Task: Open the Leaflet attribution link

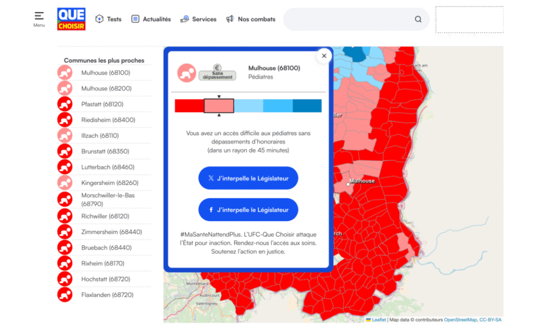Action: [x=379, y=320]
